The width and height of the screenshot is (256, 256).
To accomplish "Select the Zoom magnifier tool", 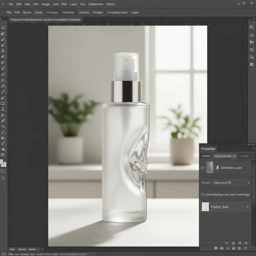I will pyautogui.click(x=3, y=127).
